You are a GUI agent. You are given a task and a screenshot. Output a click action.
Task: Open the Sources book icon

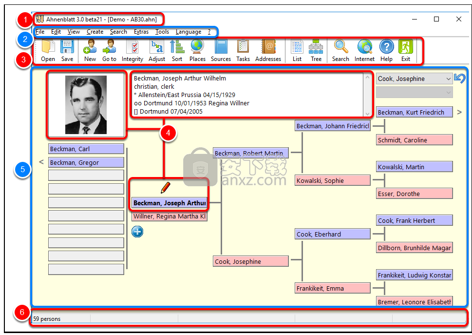click(x=221, y=47)
